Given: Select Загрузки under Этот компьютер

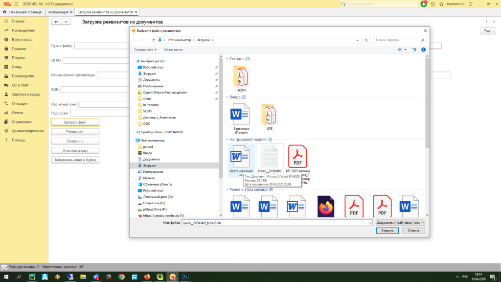Looking at the screenshot, I should (x=149, y=165).
